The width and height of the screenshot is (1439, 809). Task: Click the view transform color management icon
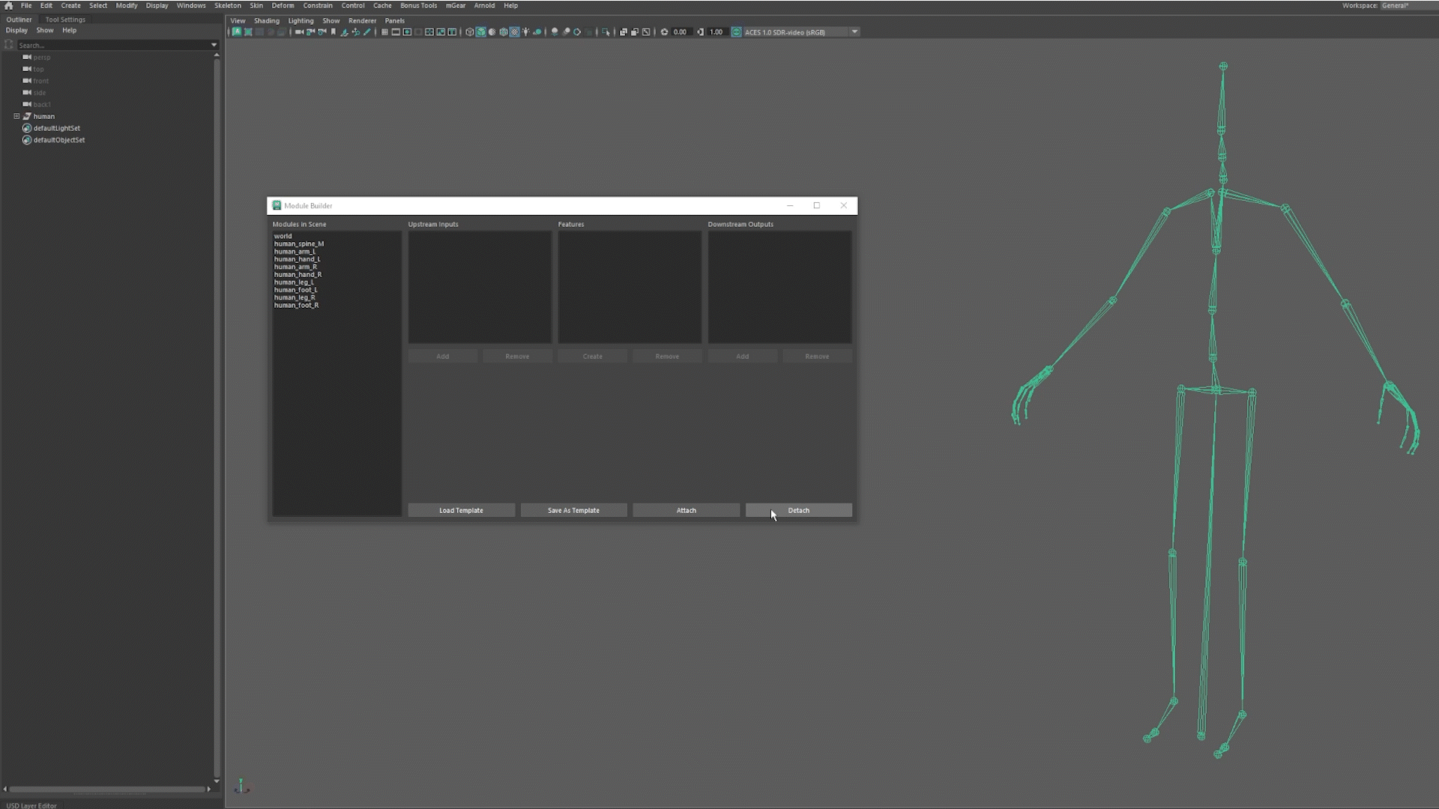(x=736, y=32)
